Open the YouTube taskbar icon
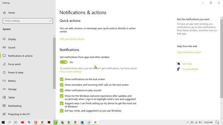223x125 pixels. pyautogui.click(x=22, y=122)
